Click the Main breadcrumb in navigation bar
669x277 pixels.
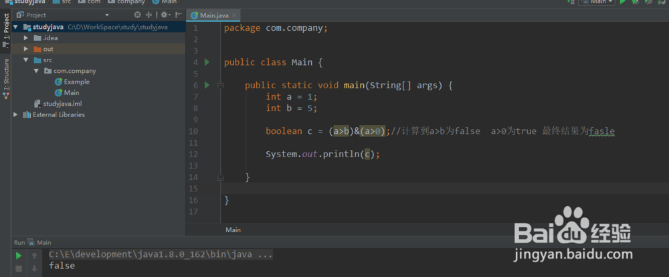click(165, 2)
